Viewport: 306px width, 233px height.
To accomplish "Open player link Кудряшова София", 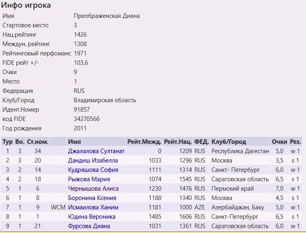I will coord(93,170).
